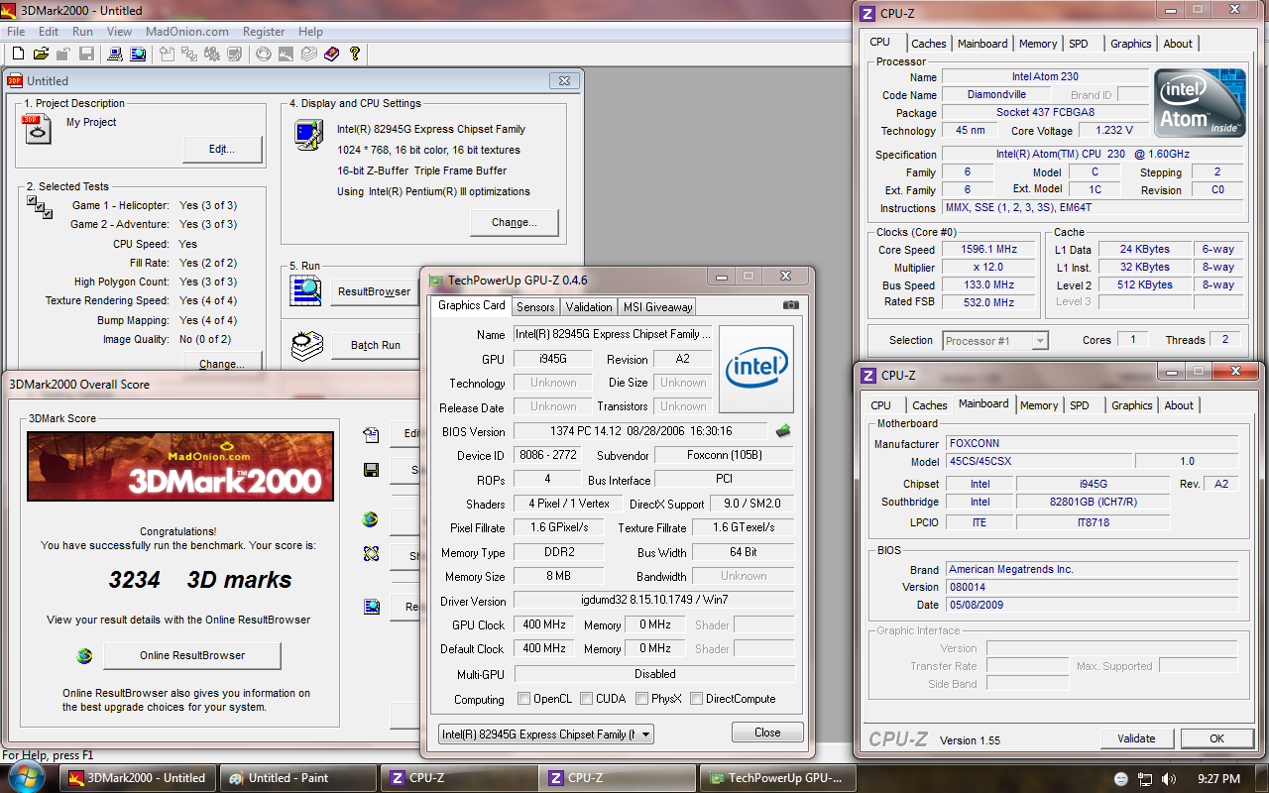Click the edit document icon in Overall Score window
1269x793 pixels.
(x=372, y=434)
